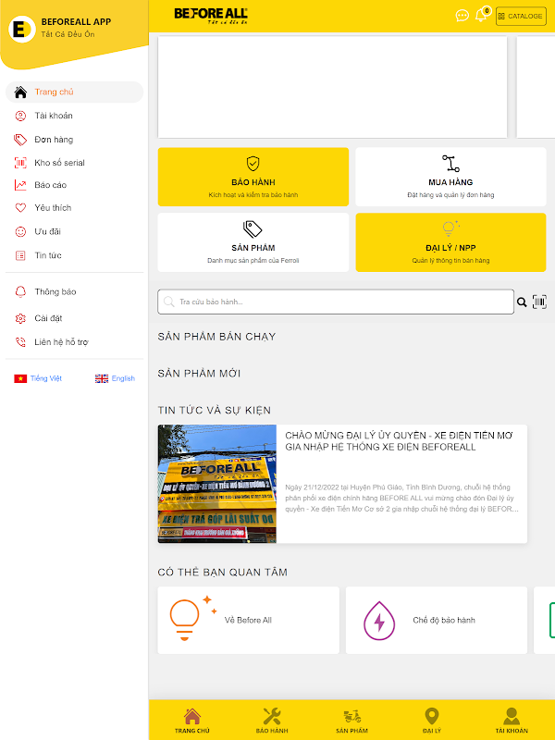The image size is (555, 740).
Task: Open the chat messages icon in header
Action: click(x=462, y=16)
